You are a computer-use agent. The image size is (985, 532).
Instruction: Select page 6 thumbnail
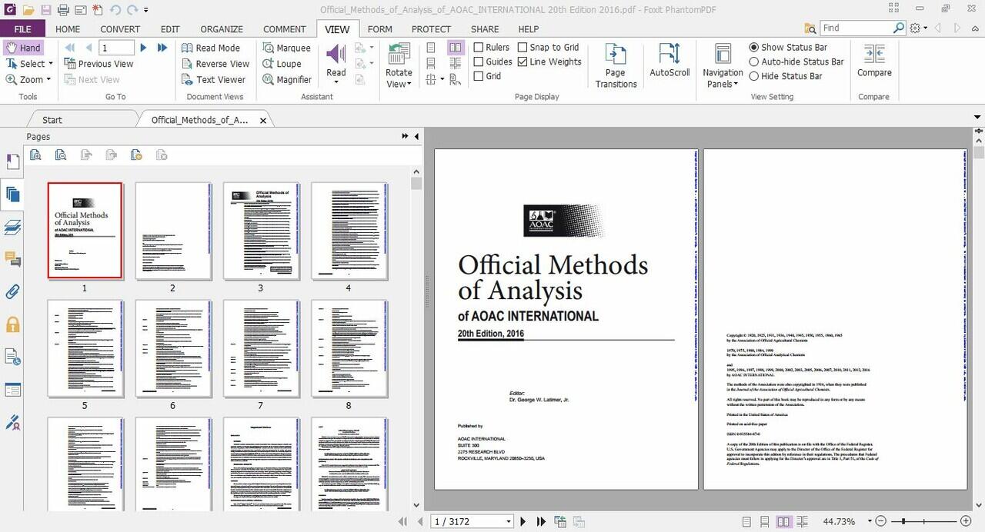coord(172,348)
